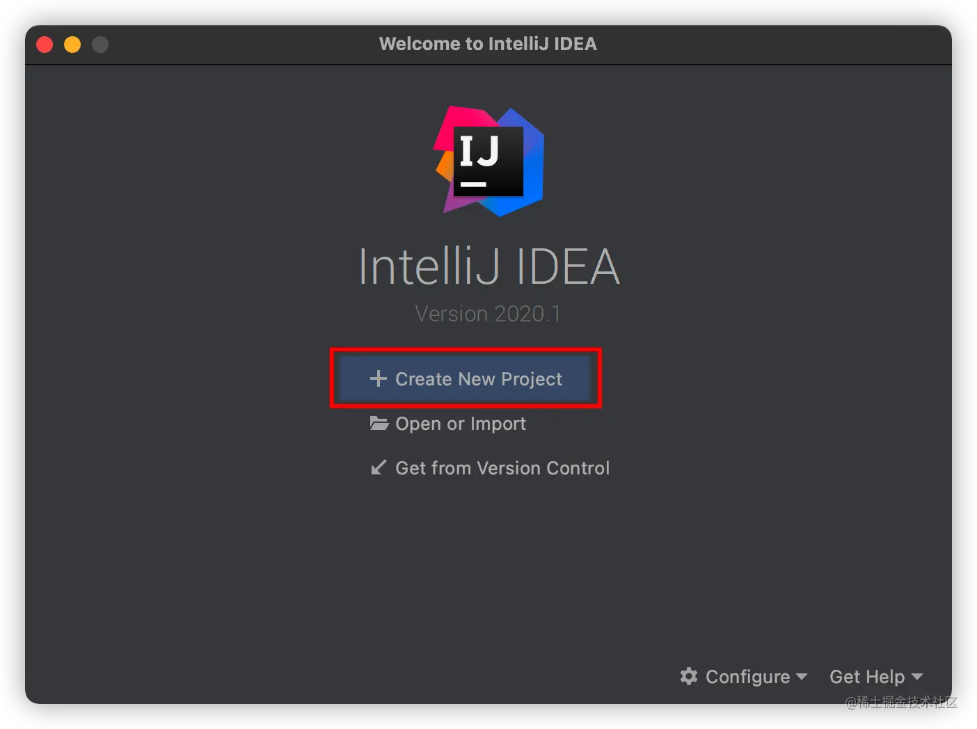Viewport: 977px width, 729px height.
Task: Click the large IntelliJ IDEA heading text
Action: pyautogui.click(x=488, y=266)
